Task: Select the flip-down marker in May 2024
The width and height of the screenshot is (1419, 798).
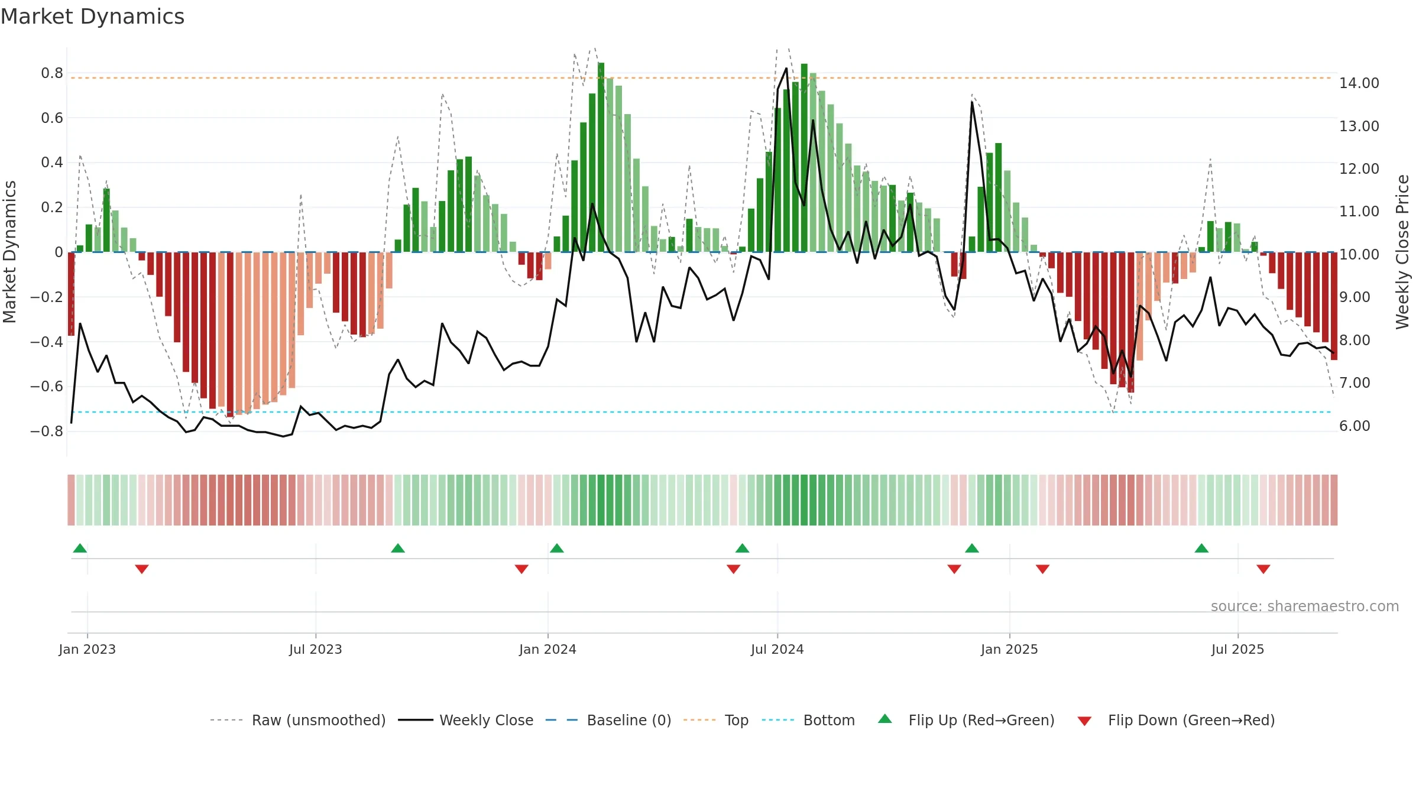Action: click(734, 569)
